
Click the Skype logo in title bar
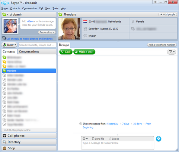click(5, 3)
